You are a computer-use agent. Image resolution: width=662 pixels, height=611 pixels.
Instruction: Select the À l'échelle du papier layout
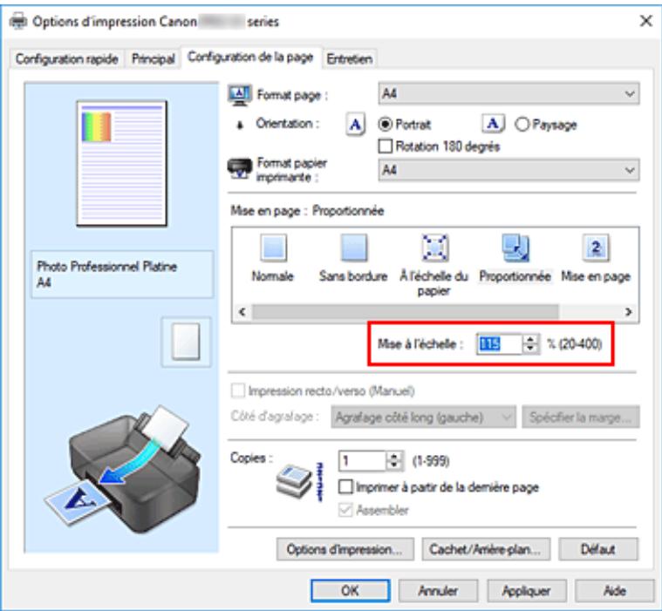pos(434,248)
